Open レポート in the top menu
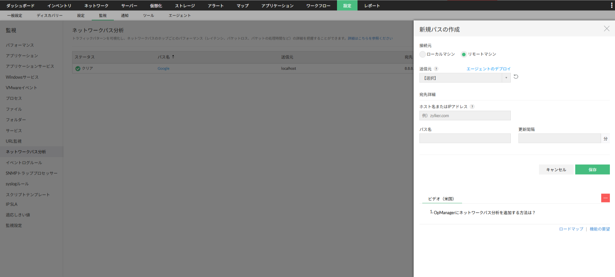The height and width of the screenshot is (277, 615). [x=372, y=6]
